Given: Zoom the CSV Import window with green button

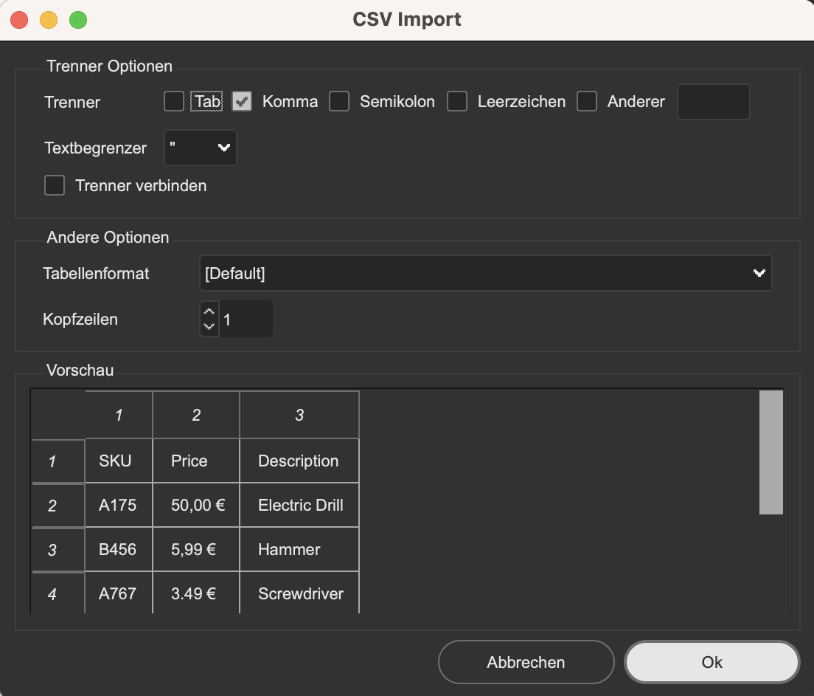Looking at the screenshot, I should [78, 20].
